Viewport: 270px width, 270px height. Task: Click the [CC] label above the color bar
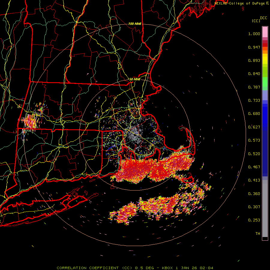256,21
